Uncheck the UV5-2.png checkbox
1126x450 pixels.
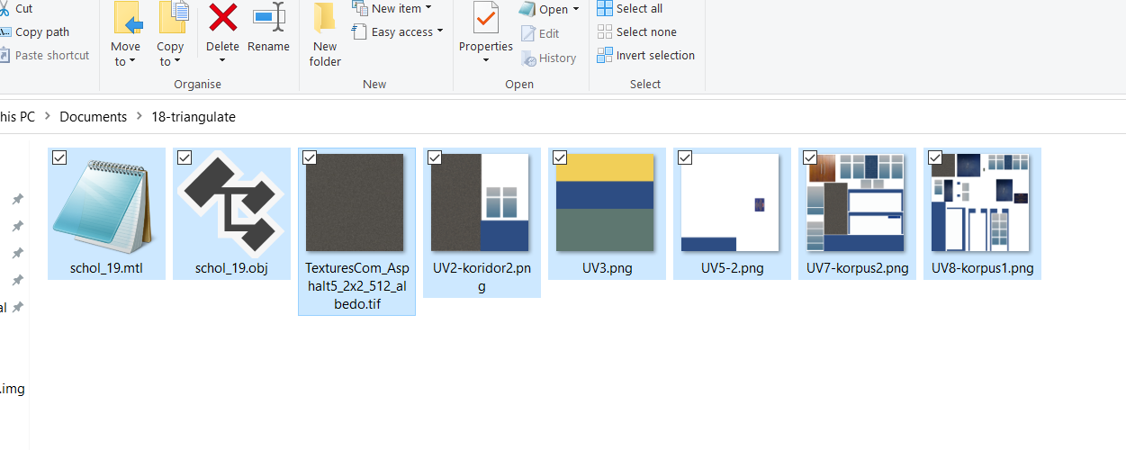point(685,157)
